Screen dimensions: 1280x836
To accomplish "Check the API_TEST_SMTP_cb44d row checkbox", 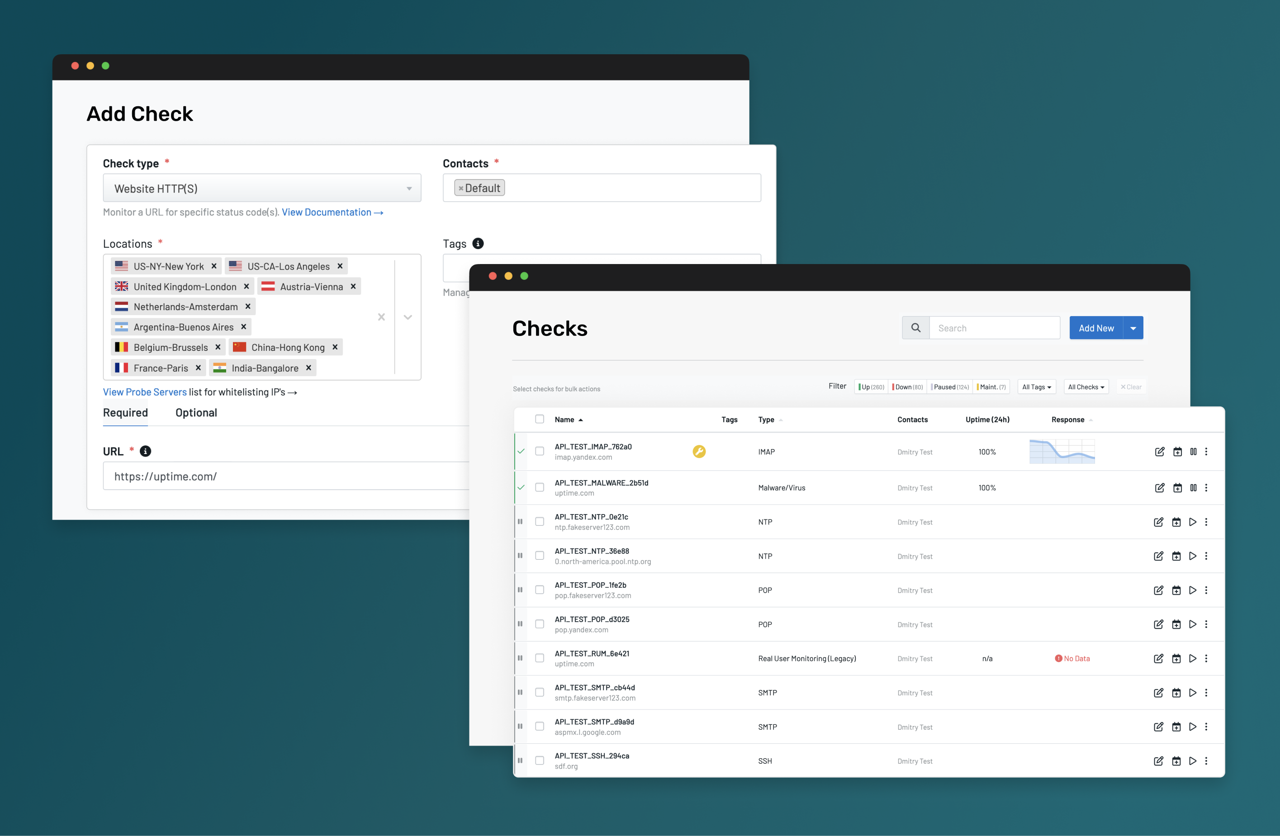I will pyautogui.click(x=540, y=693).
